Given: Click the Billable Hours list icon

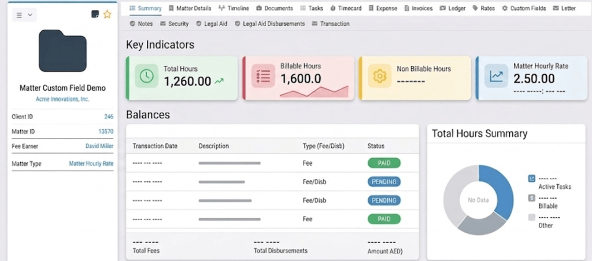Looking at the screenshot, I should pyautogui.click(x=263, y=76).
